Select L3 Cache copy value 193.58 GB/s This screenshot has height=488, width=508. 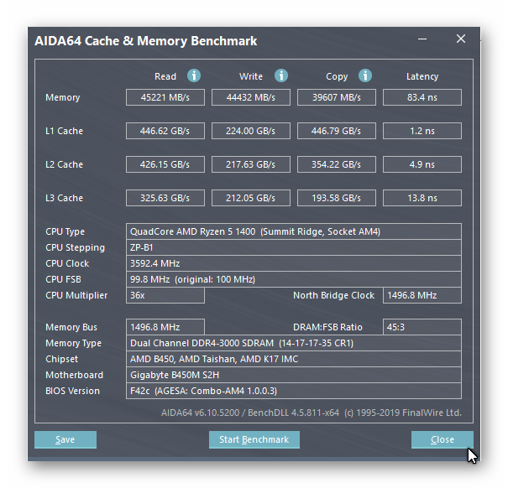(x=337, y=198)
